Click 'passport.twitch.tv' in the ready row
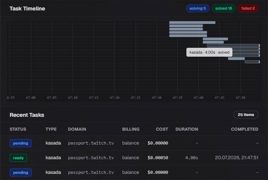 [91, 158]
